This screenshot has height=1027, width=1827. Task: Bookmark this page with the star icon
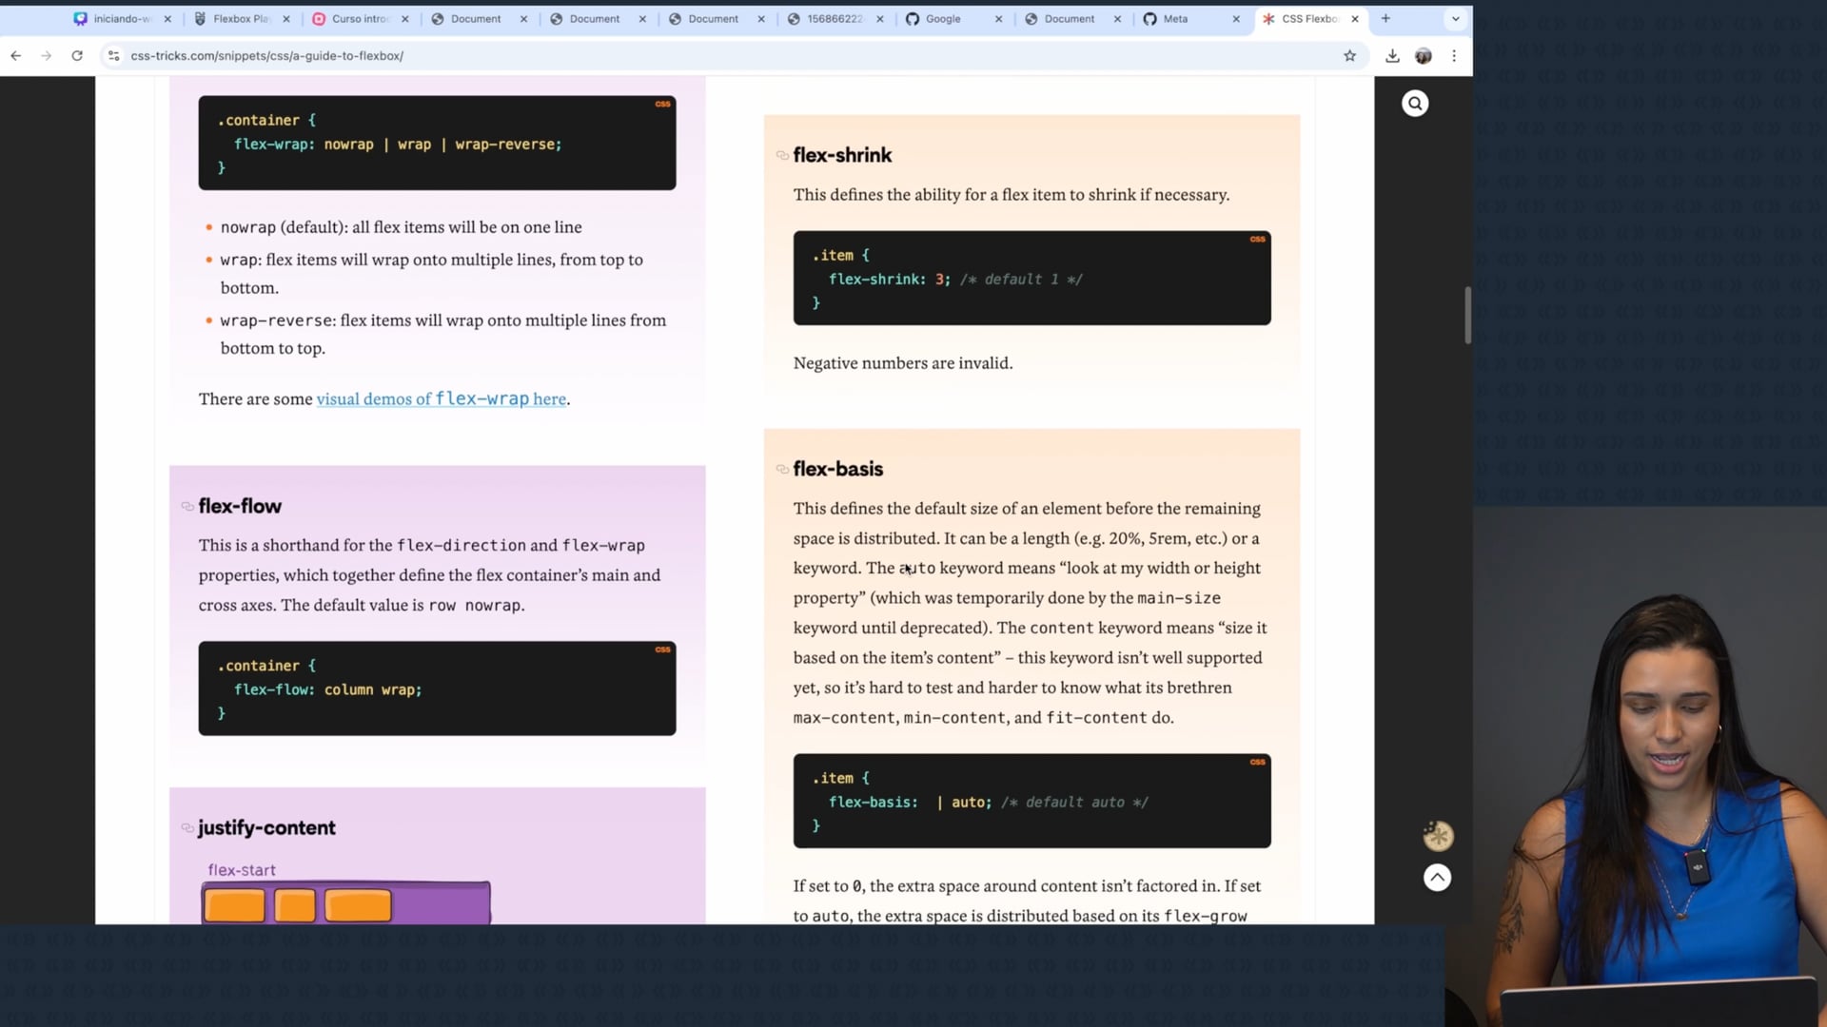[1349, 56]
